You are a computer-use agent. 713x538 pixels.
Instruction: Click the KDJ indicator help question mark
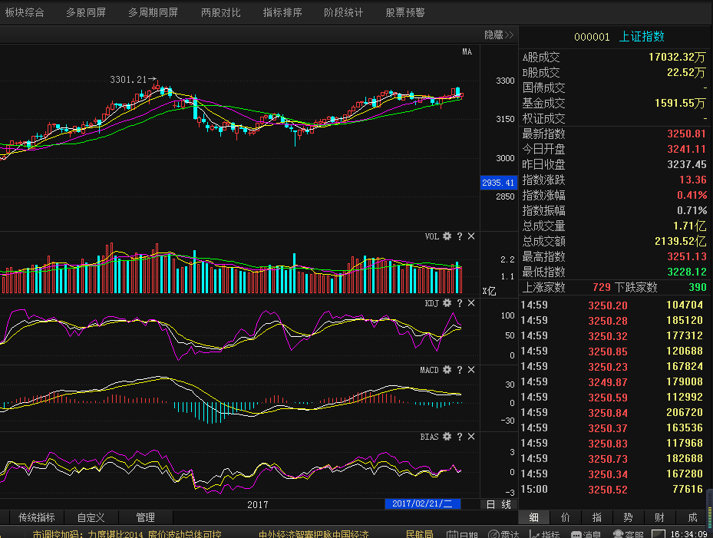pos(459,303)
